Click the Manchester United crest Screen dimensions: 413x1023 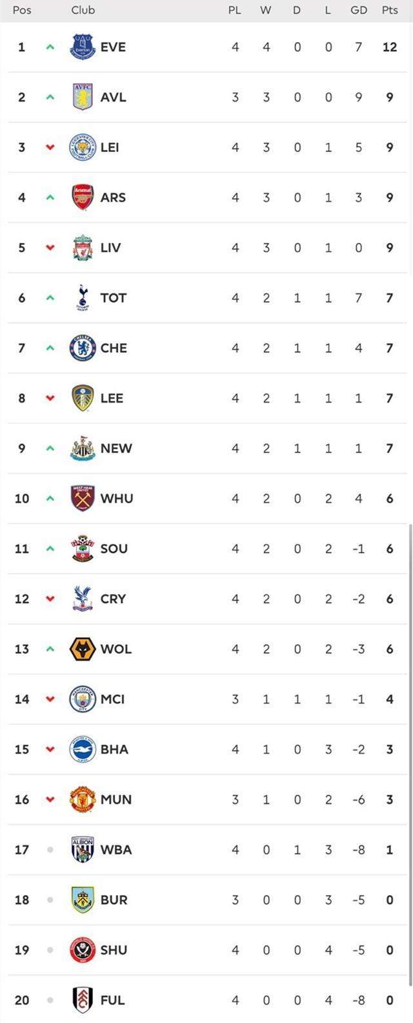click(83, 799)
